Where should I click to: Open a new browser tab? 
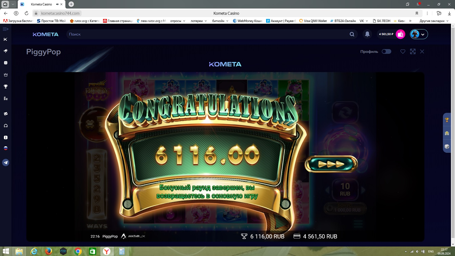click(71, 4)
